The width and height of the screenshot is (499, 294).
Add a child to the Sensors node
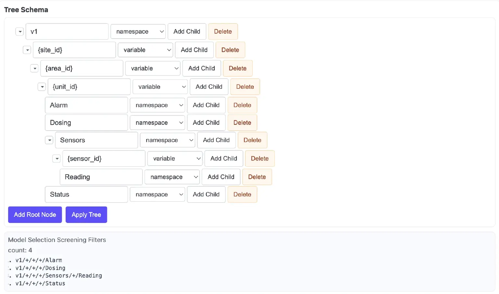coord(216,140)
